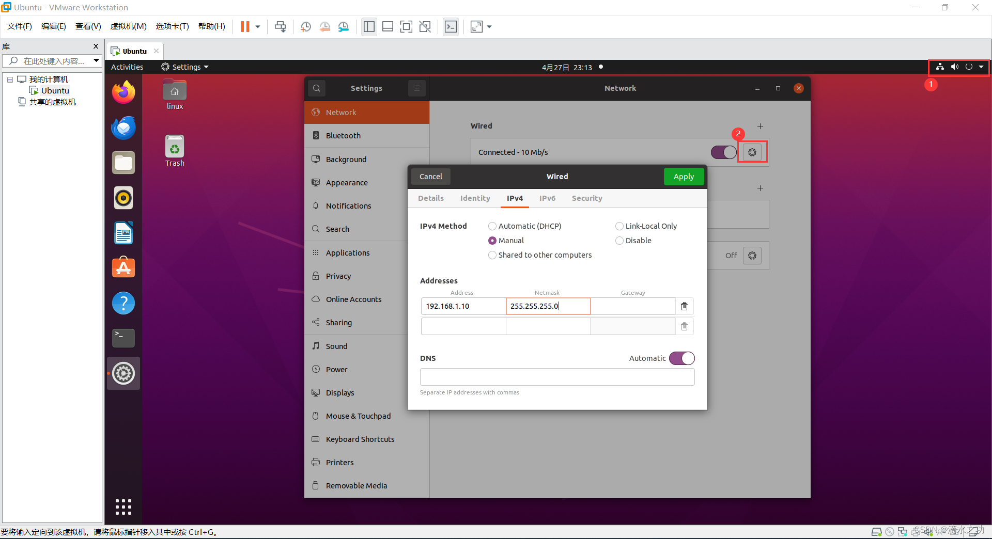
Task: Open the 虚拟机(M) menu
Action: (x=128, y=26)
